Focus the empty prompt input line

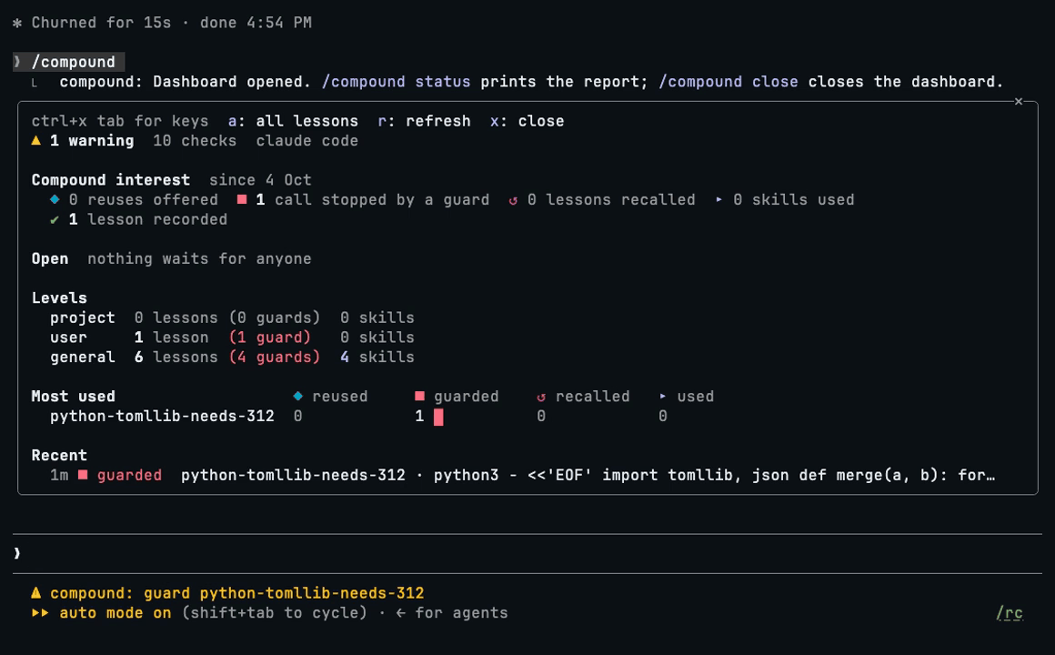527,553
